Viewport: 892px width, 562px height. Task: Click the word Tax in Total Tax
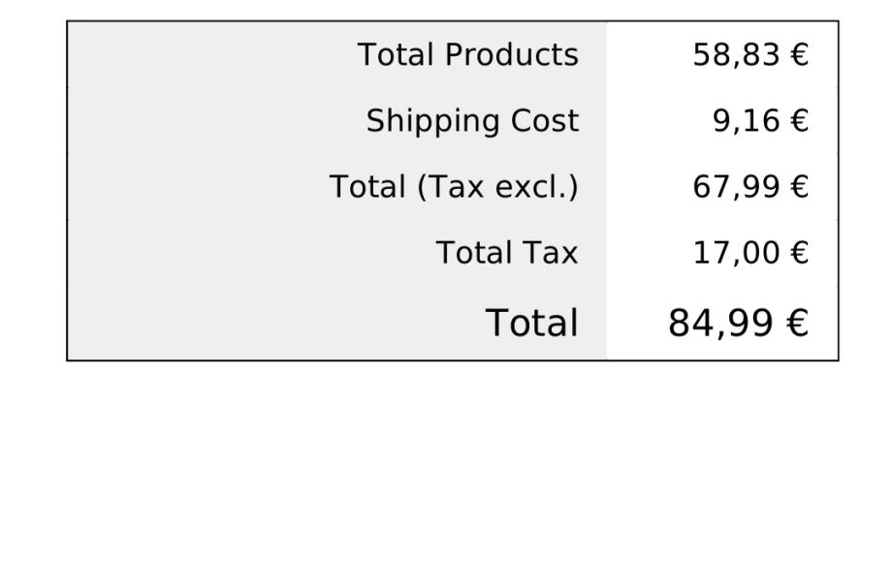pyautogui.click(x=551, y=253)
